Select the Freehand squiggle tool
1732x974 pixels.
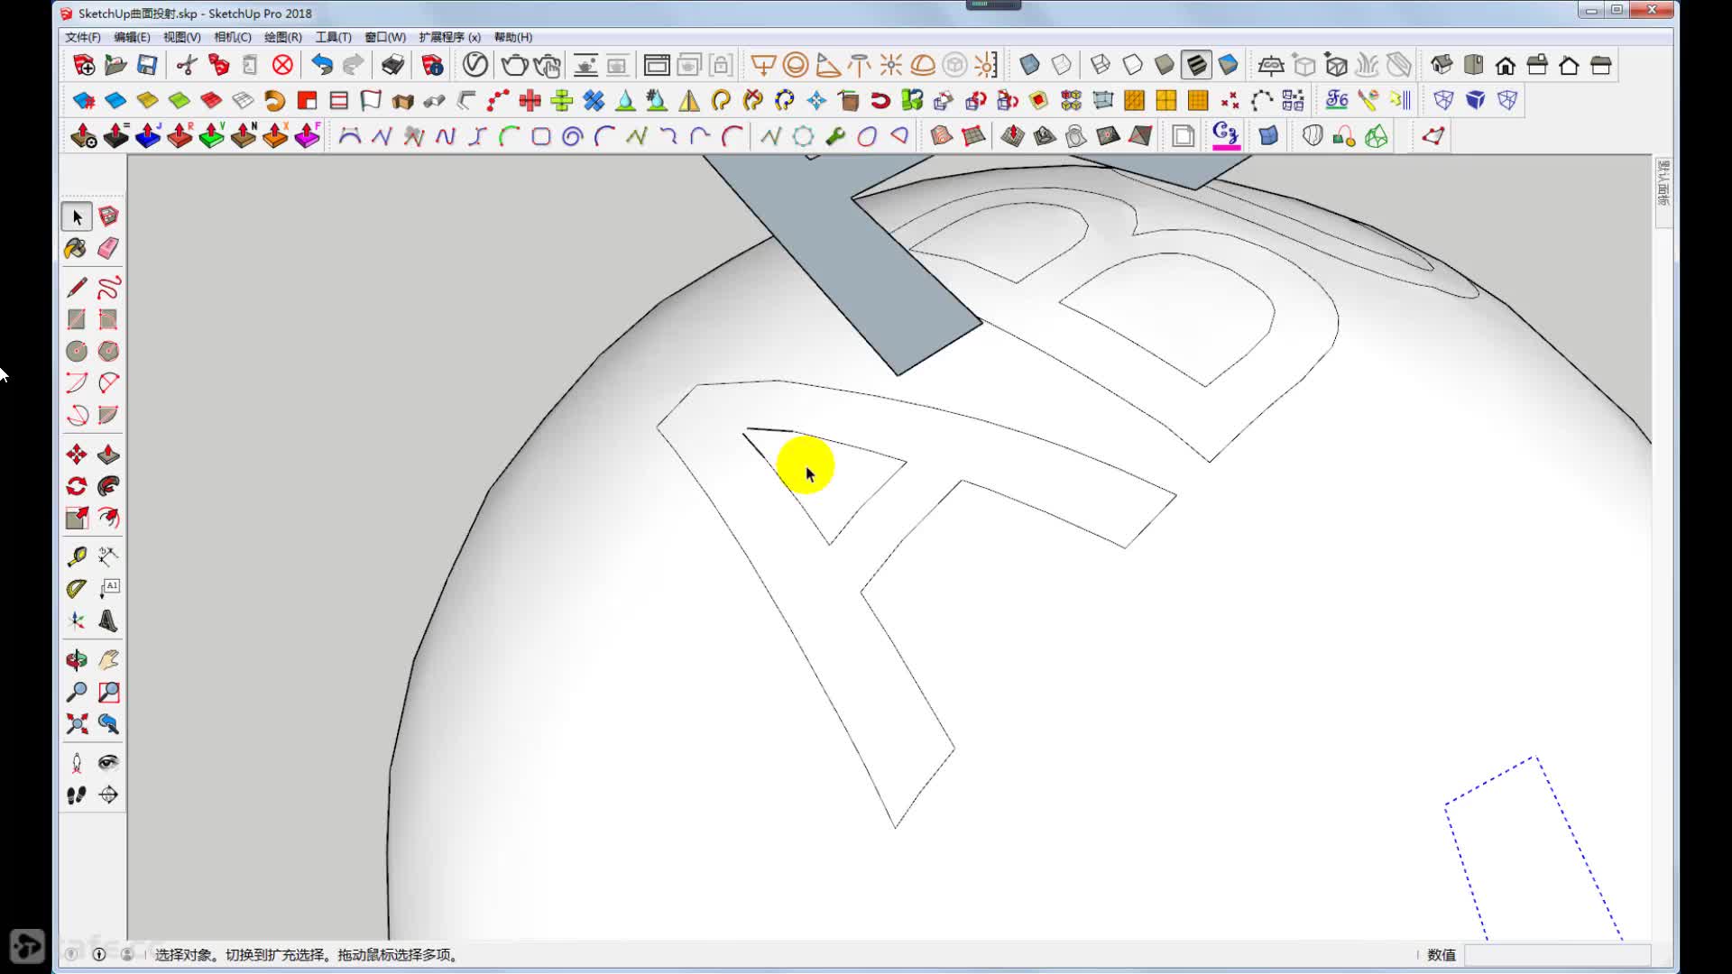108,288
